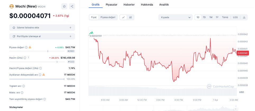Open the Piyasalar tab
The height and width of the screenshot is (111, 255).
[111, 5]
